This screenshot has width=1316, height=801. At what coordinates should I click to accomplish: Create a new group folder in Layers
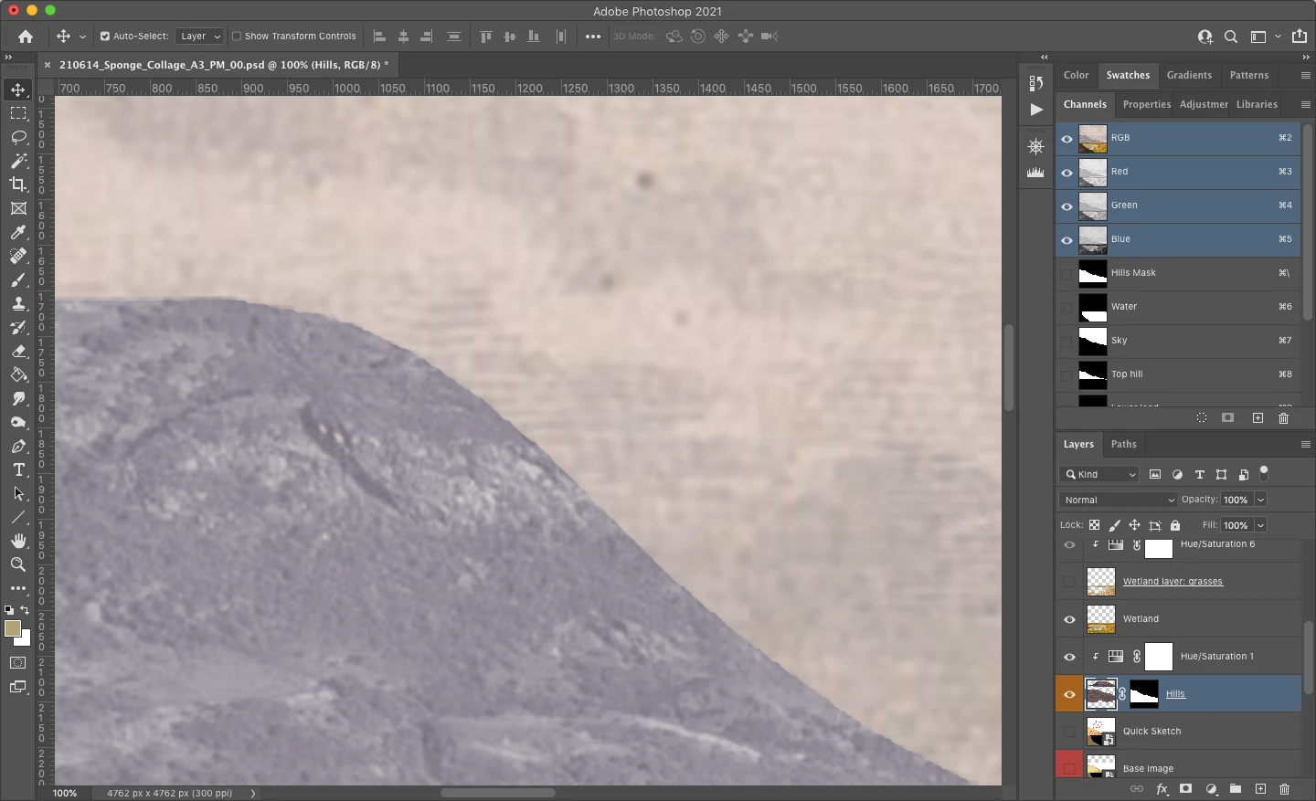[1236, 789]
